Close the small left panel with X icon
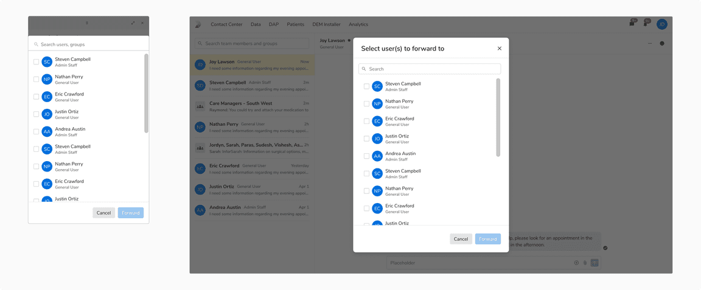Viewport: 701px width, 290px height. pos(142,22)
